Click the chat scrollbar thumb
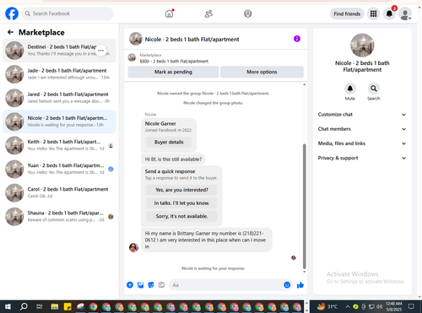Image resolution: width=422 pixels, height=313 pixels. [x=304, y=207]
